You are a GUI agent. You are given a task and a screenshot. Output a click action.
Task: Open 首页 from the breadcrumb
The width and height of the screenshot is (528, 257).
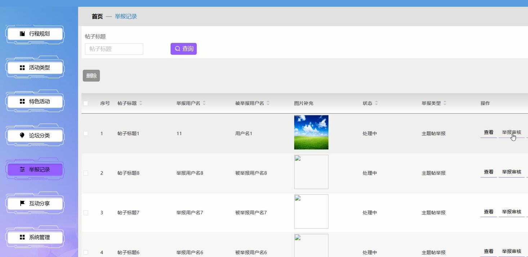tap(97, 16)
